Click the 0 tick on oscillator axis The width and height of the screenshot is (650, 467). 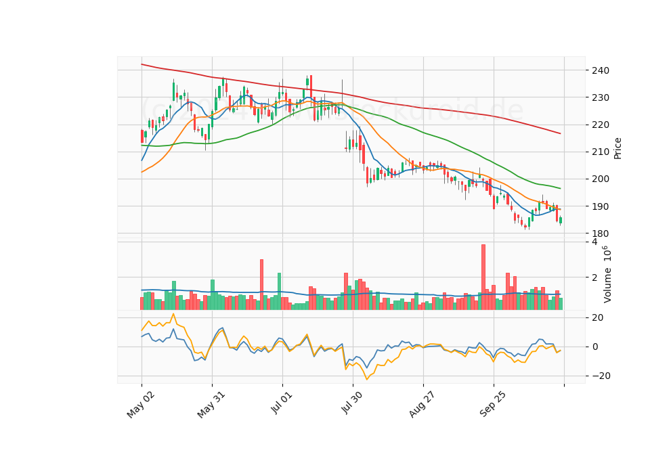pyautogui.click(x=595, y=347)
